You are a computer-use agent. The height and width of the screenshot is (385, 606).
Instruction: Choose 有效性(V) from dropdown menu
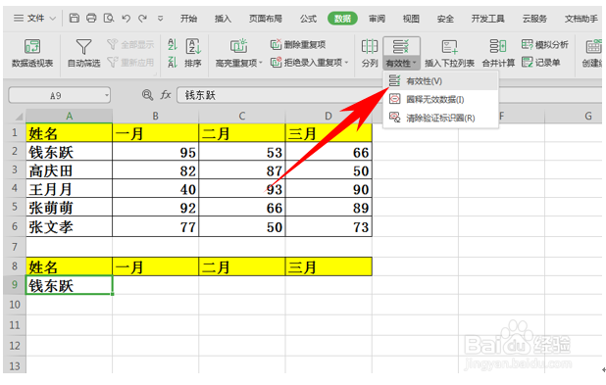(440, 81)
